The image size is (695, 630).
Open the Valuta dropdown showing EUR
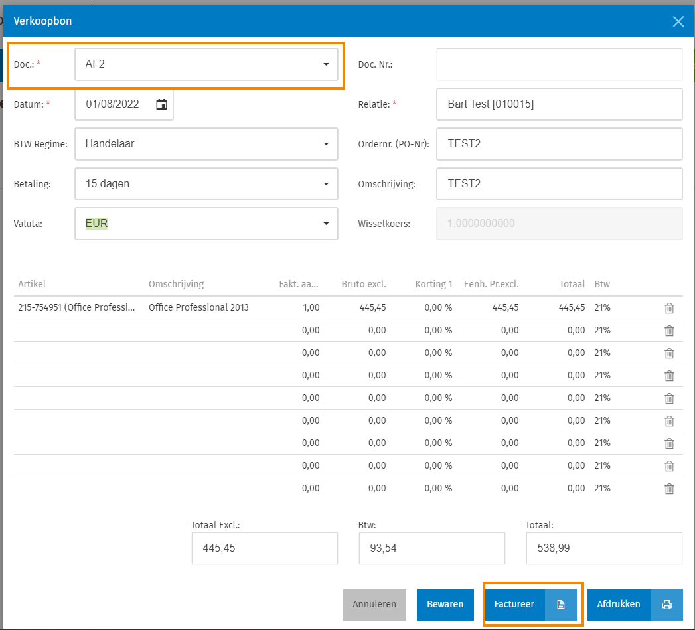coord(206,224)
